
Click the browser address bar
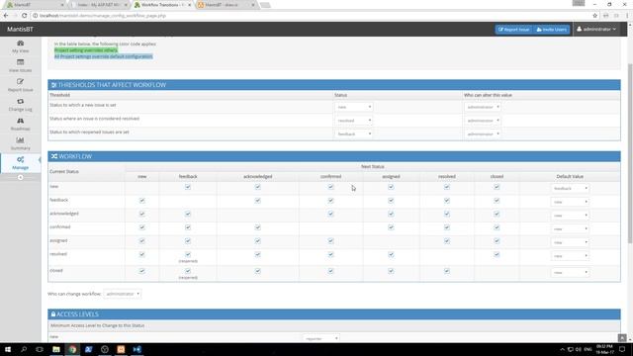tap(311, 16)
